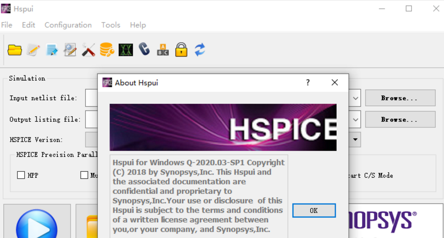This screenshot has width=444, height=238.
Task: Maximize the Hspui window
Action: [x=408, y=9]
